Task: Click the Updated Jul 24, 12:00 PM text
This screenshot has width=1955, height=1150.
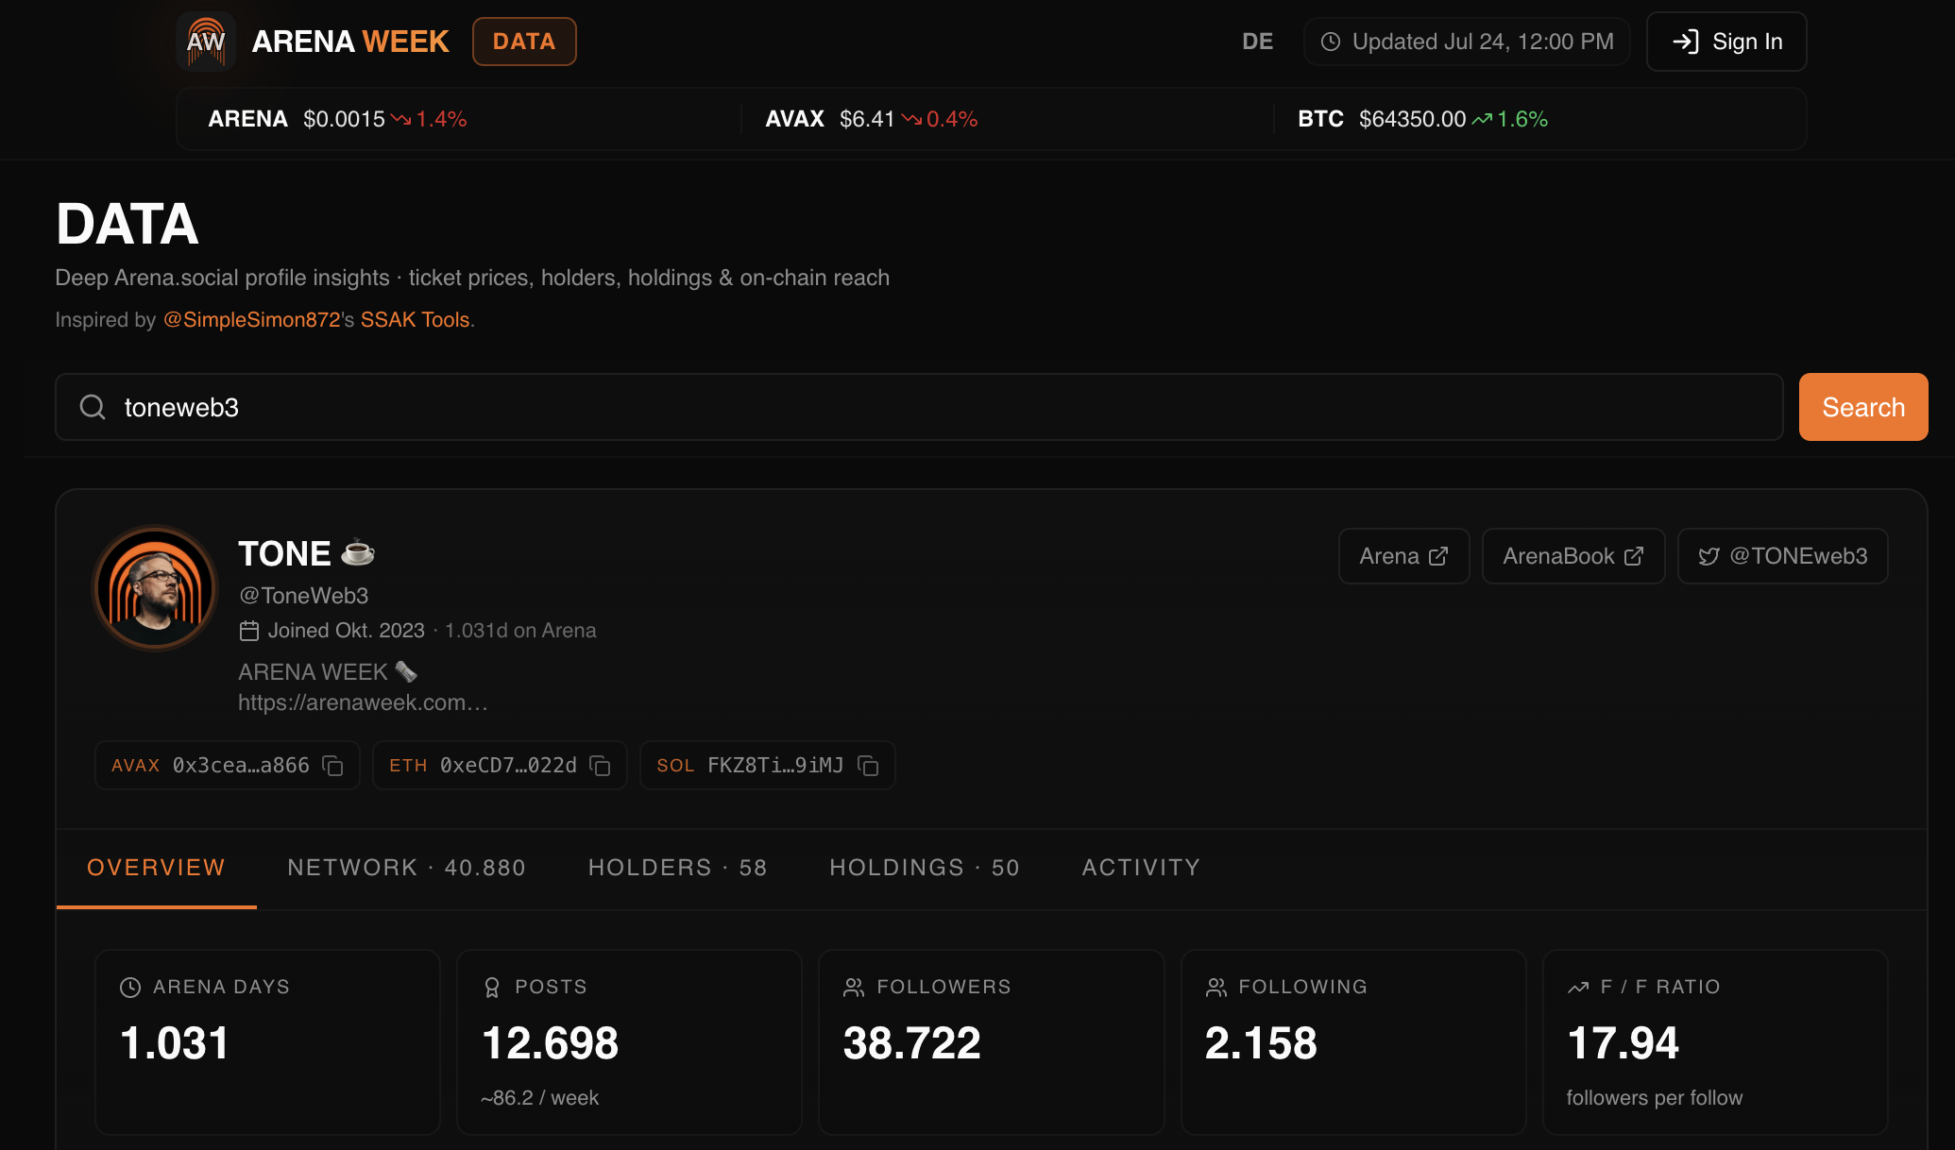Action: tap(1483, 42)
